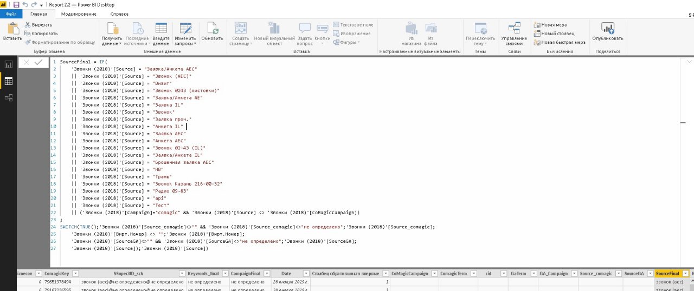The height and width of the screenshot is (291, 694).
Task: Click Создать страницу button
Action: (x=240, y=34)
